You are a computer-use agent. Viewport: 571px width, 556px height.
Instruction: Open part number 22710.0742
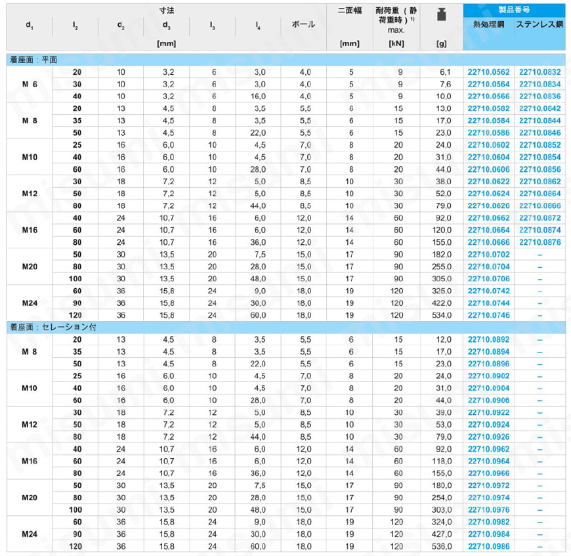pos(489,291)
